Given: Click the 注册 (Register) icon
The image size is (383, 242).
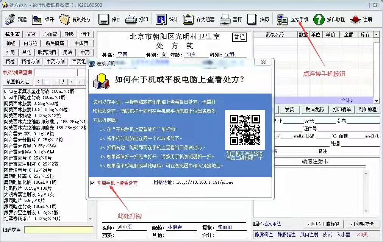Looking at the screenshot, I should click(355, 19).
